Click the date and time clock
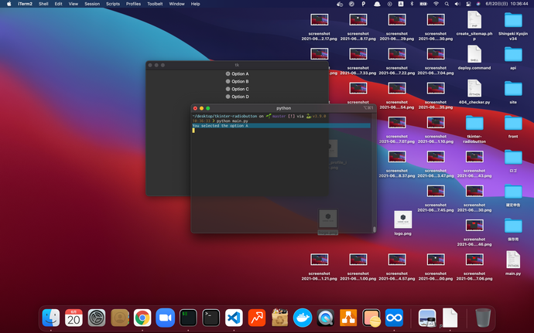Image resolution: width=534 pixels, height=333 pixels. click(x=505, y=4)
